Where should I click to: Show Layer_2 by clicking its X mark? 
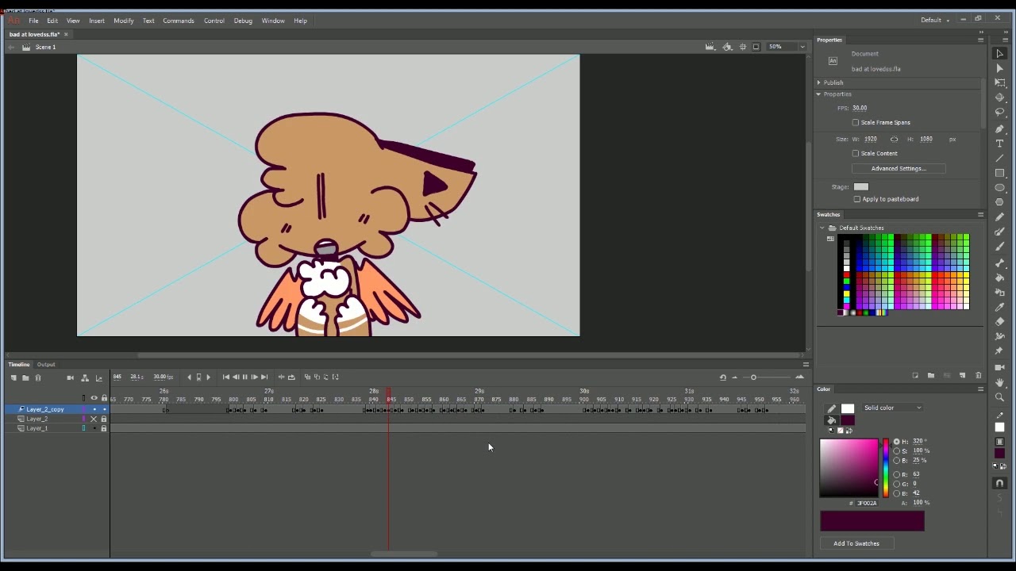coord(94,419)
